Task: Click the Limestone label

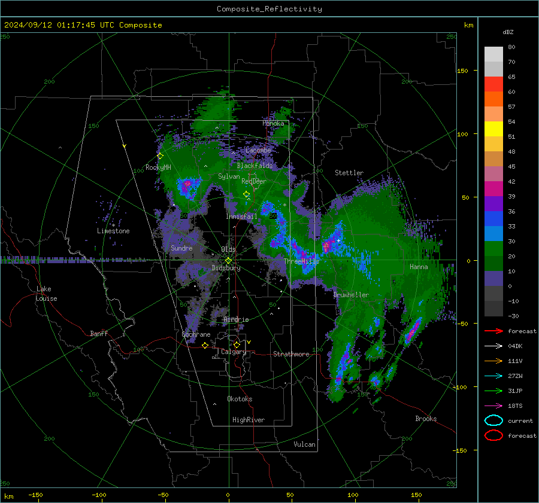Action: (113, 231)
